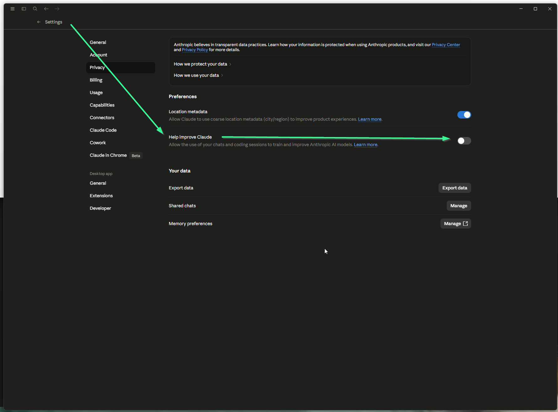
Task: Click Learn more under Help improve Claude
Action: point(366,145)
